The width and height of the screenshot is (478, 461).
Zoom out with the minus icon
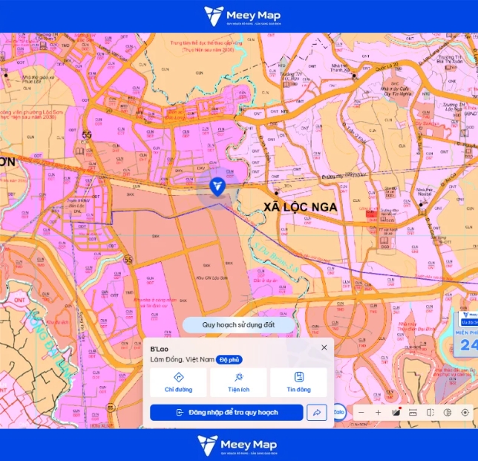coord(361,413)
